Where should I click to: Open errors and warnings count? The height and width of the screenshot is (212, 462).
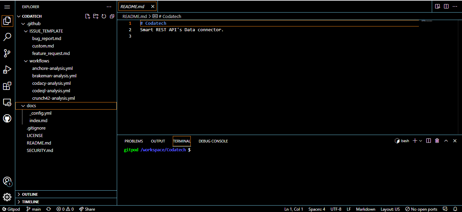65,209
